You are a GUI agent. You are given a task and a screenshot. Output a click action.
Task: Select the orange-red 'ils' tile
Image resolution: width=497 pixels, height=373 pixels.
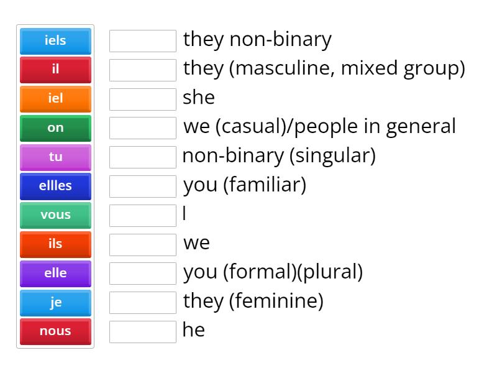(x=55, y=245)
